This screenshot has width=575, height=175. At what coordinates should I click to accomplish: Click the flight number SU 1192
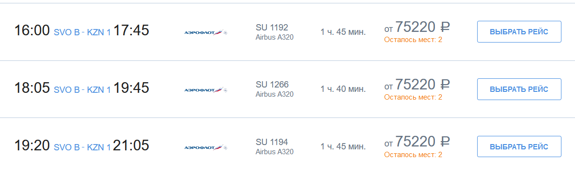click(272, 28)
